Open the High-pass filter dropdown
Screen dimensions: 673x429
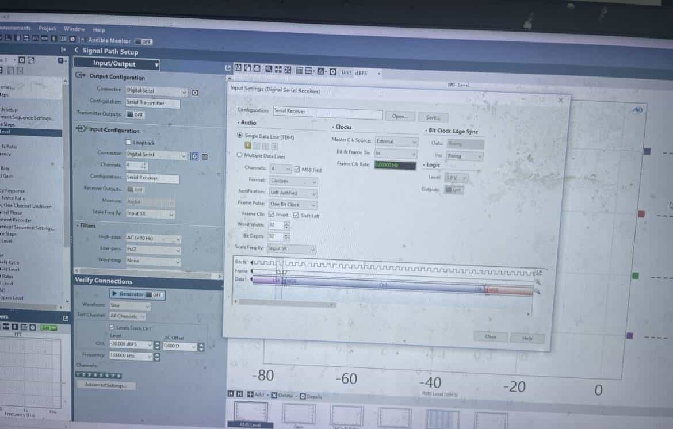click(154, 238)
